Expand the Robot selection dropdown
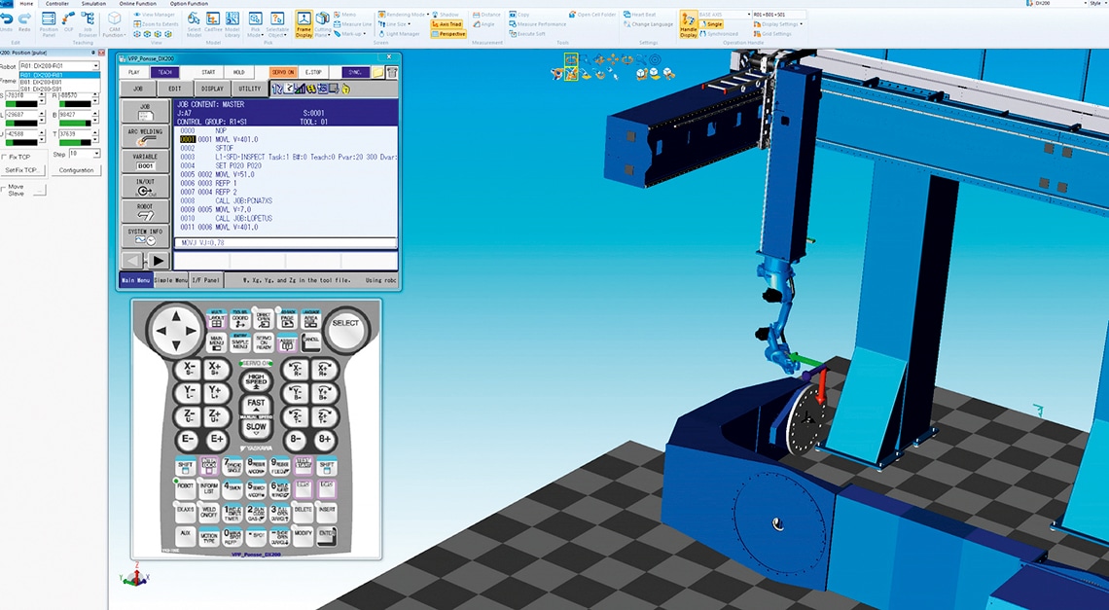Viewport: 1109px width, 610px height. [x=95, y=65]
